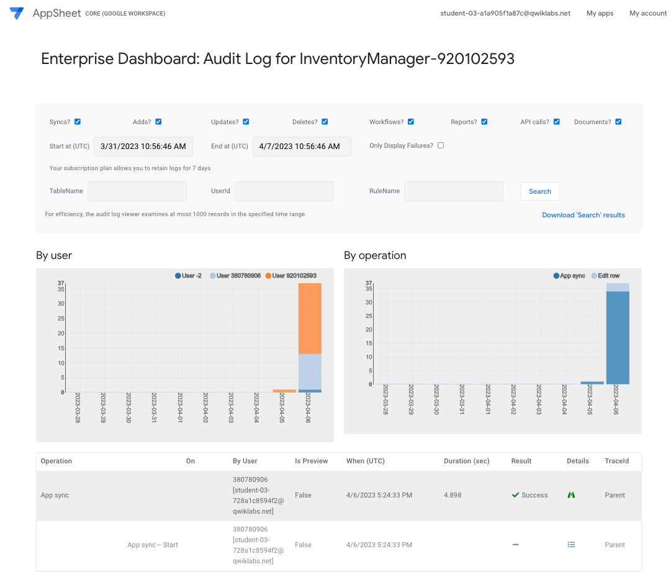Click the Operation column header
Image resolution: width=671 pixels, height=572 pixels.
(x=56, y=461)
